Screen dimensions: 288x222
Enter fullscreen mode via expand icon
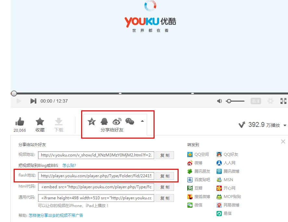tap(283, 101)
